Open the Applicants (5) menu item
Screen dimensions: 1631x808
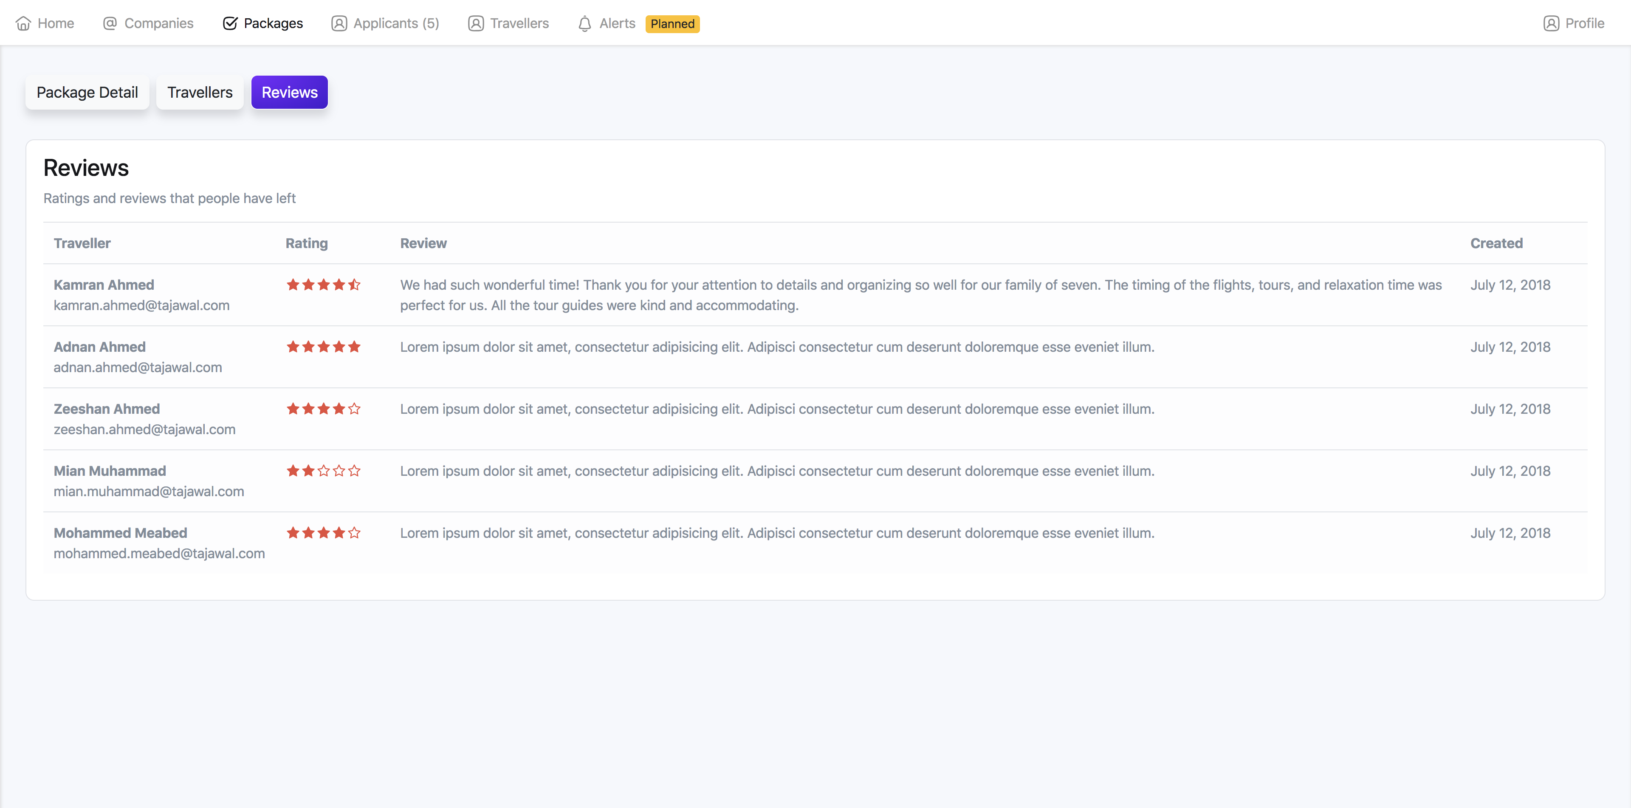pyautogui.click(x=396, y=23)
